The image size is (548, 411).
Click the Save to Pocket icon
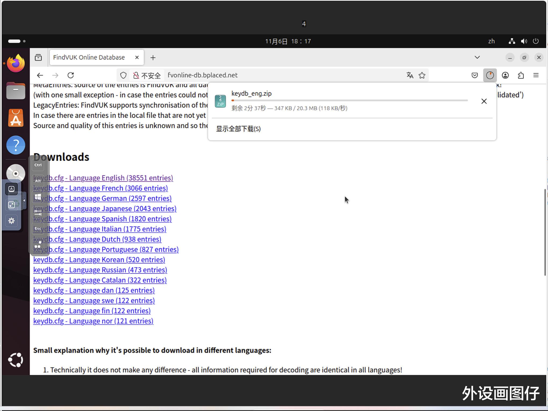click(475, 75)
